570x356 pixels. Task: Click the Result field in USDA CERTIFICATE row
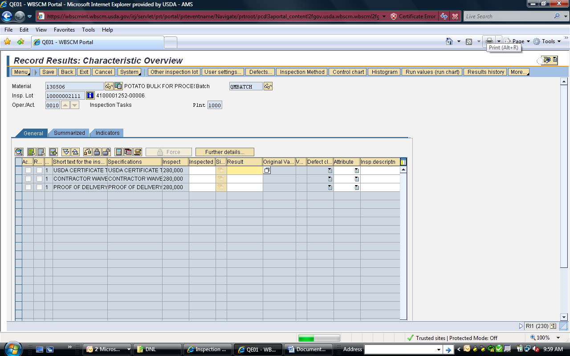point(244,170)
